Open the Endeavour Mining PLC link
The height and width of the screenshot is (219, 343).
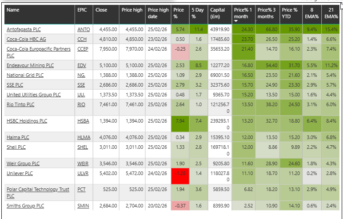tap(30, 65)
